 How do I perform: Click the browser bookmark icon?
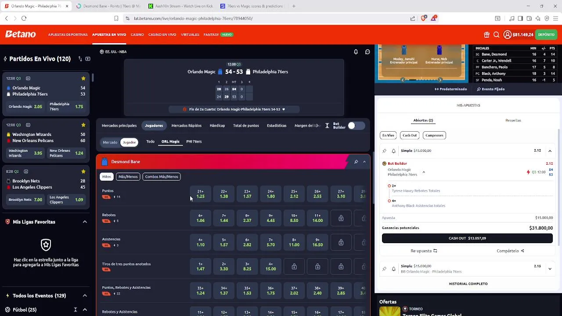(116, 18)
